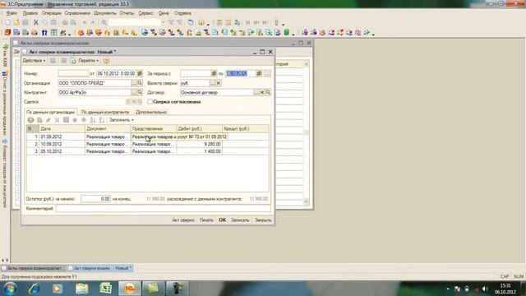Open Excel from the Windows taskbar

pos(106,289)
